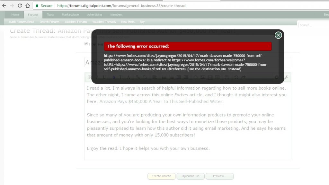
Task: Open the smilies picker icon
Action: click(195, 77)
